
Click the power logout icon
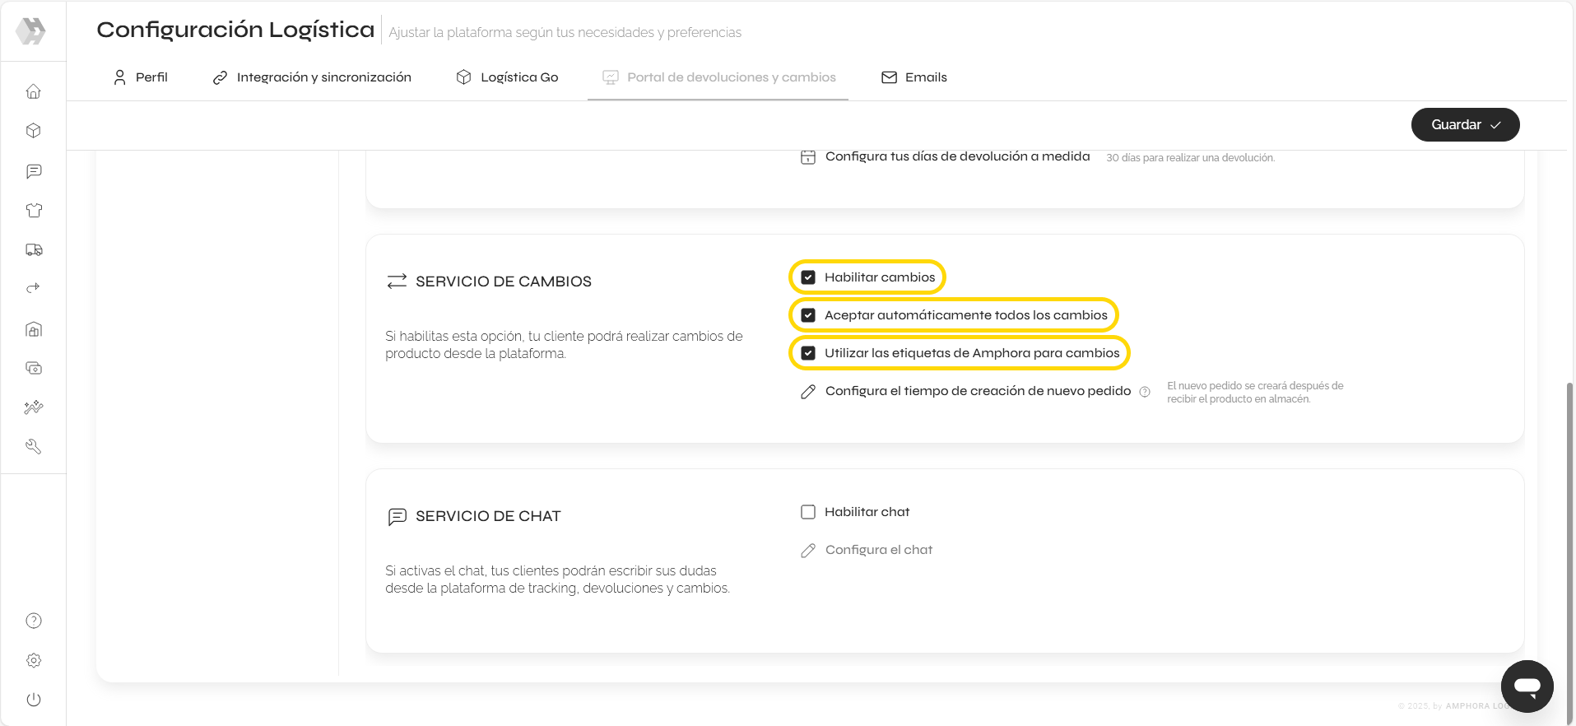[34, 700]
